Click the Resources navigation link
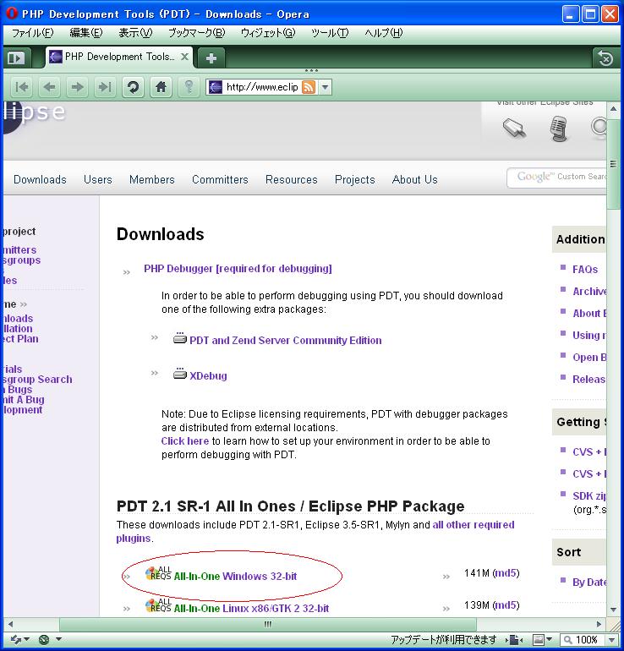The height and width of the screenshot is (651, 624). click(x=292, y=179)
